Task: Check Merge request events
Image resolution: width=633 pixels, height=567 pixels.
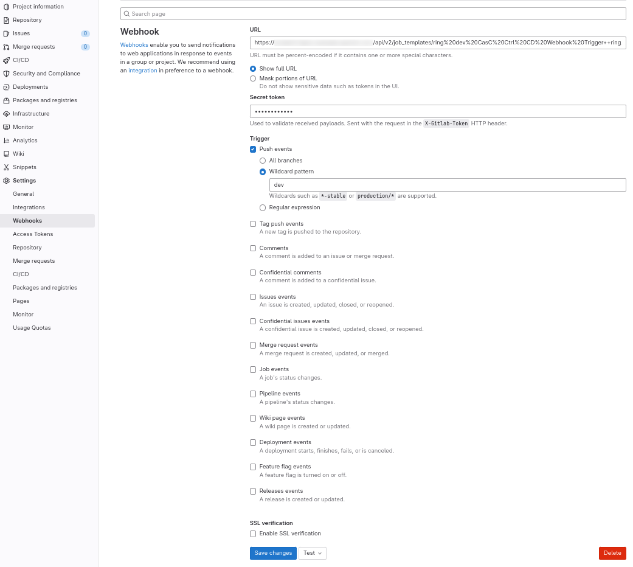Action: coord(253,345)
